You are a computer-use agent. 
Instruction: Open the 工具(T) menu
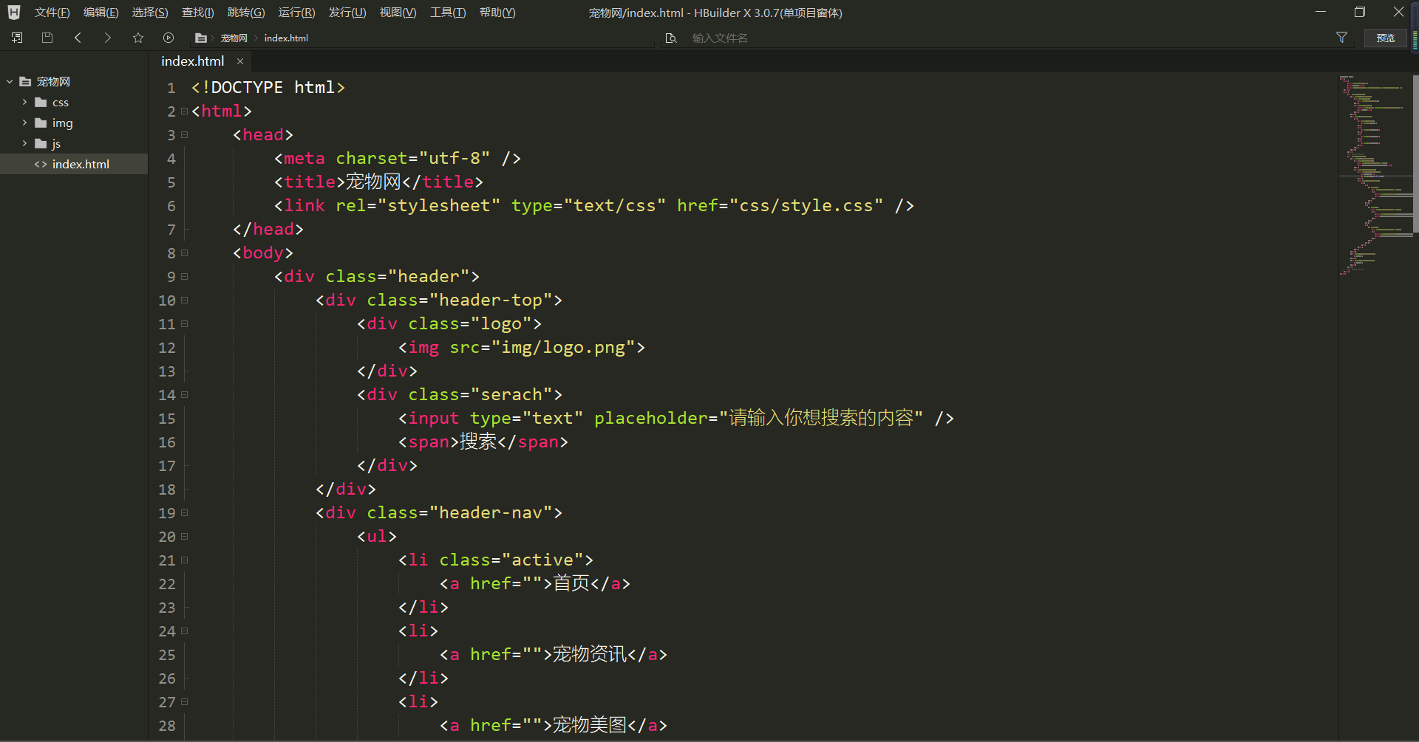pos(448,13)
